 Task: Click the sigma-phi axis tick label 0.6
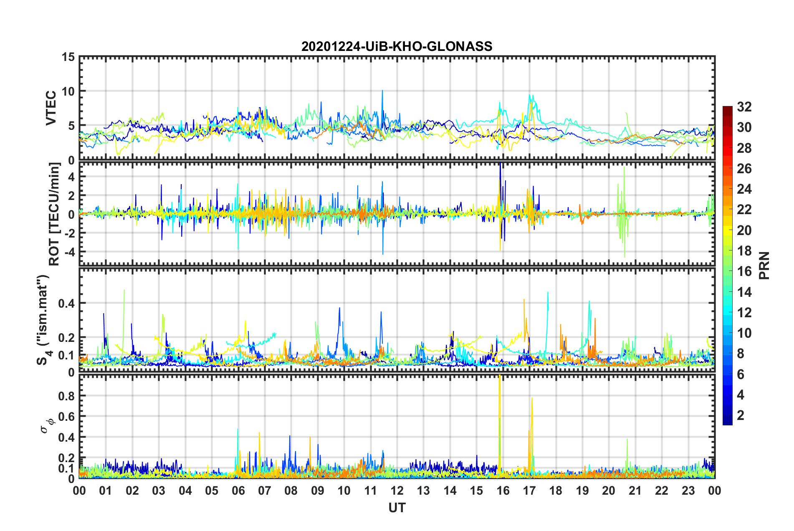point(66,417)
